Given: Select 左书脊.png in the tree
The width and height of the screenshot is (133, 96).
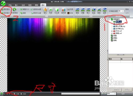Looking at the screenshot, I should point(119,29).
